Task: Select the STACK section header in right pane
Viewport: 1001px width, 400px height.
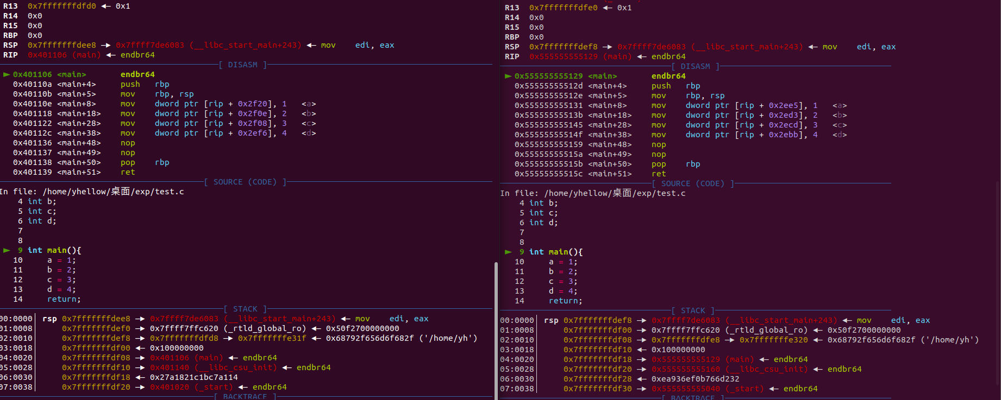Action: (x=693, y=310)
